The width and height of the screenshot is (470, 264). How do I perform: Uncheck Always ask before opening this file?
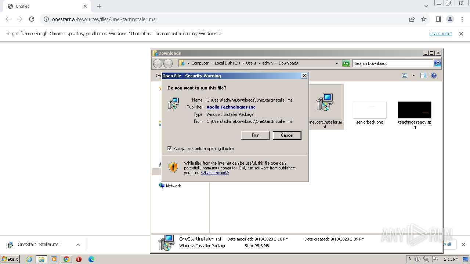point(170,148)
